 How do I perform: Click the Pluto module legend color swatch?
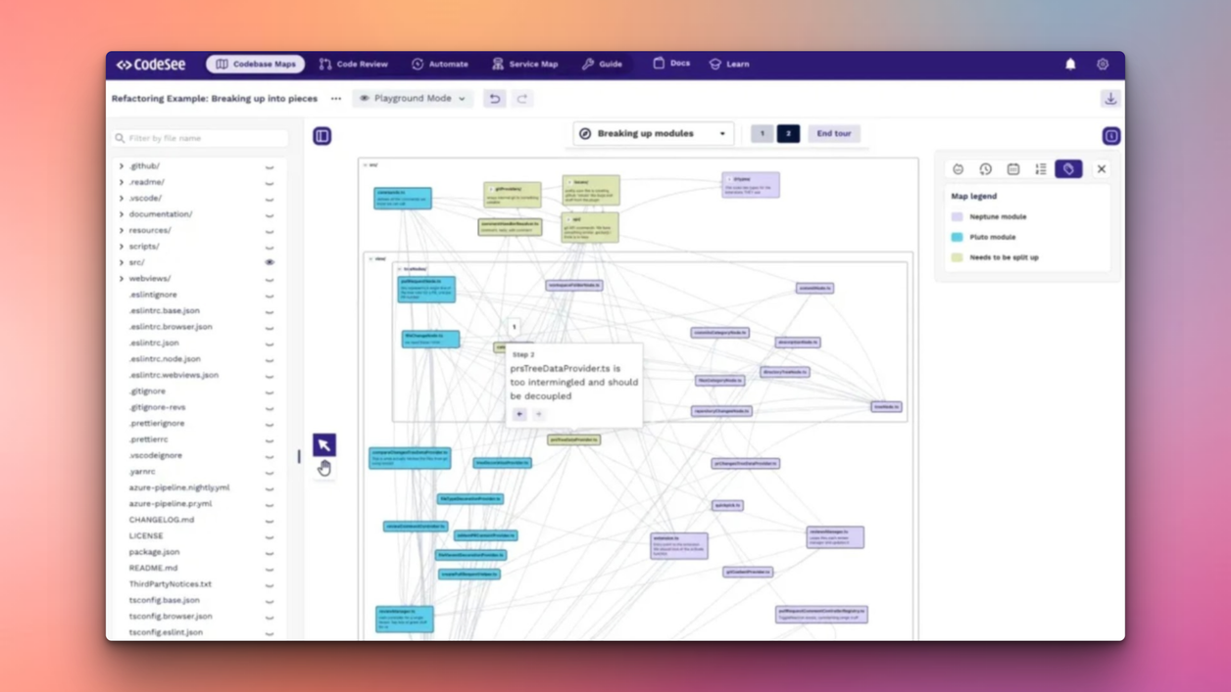click(956, 236)
